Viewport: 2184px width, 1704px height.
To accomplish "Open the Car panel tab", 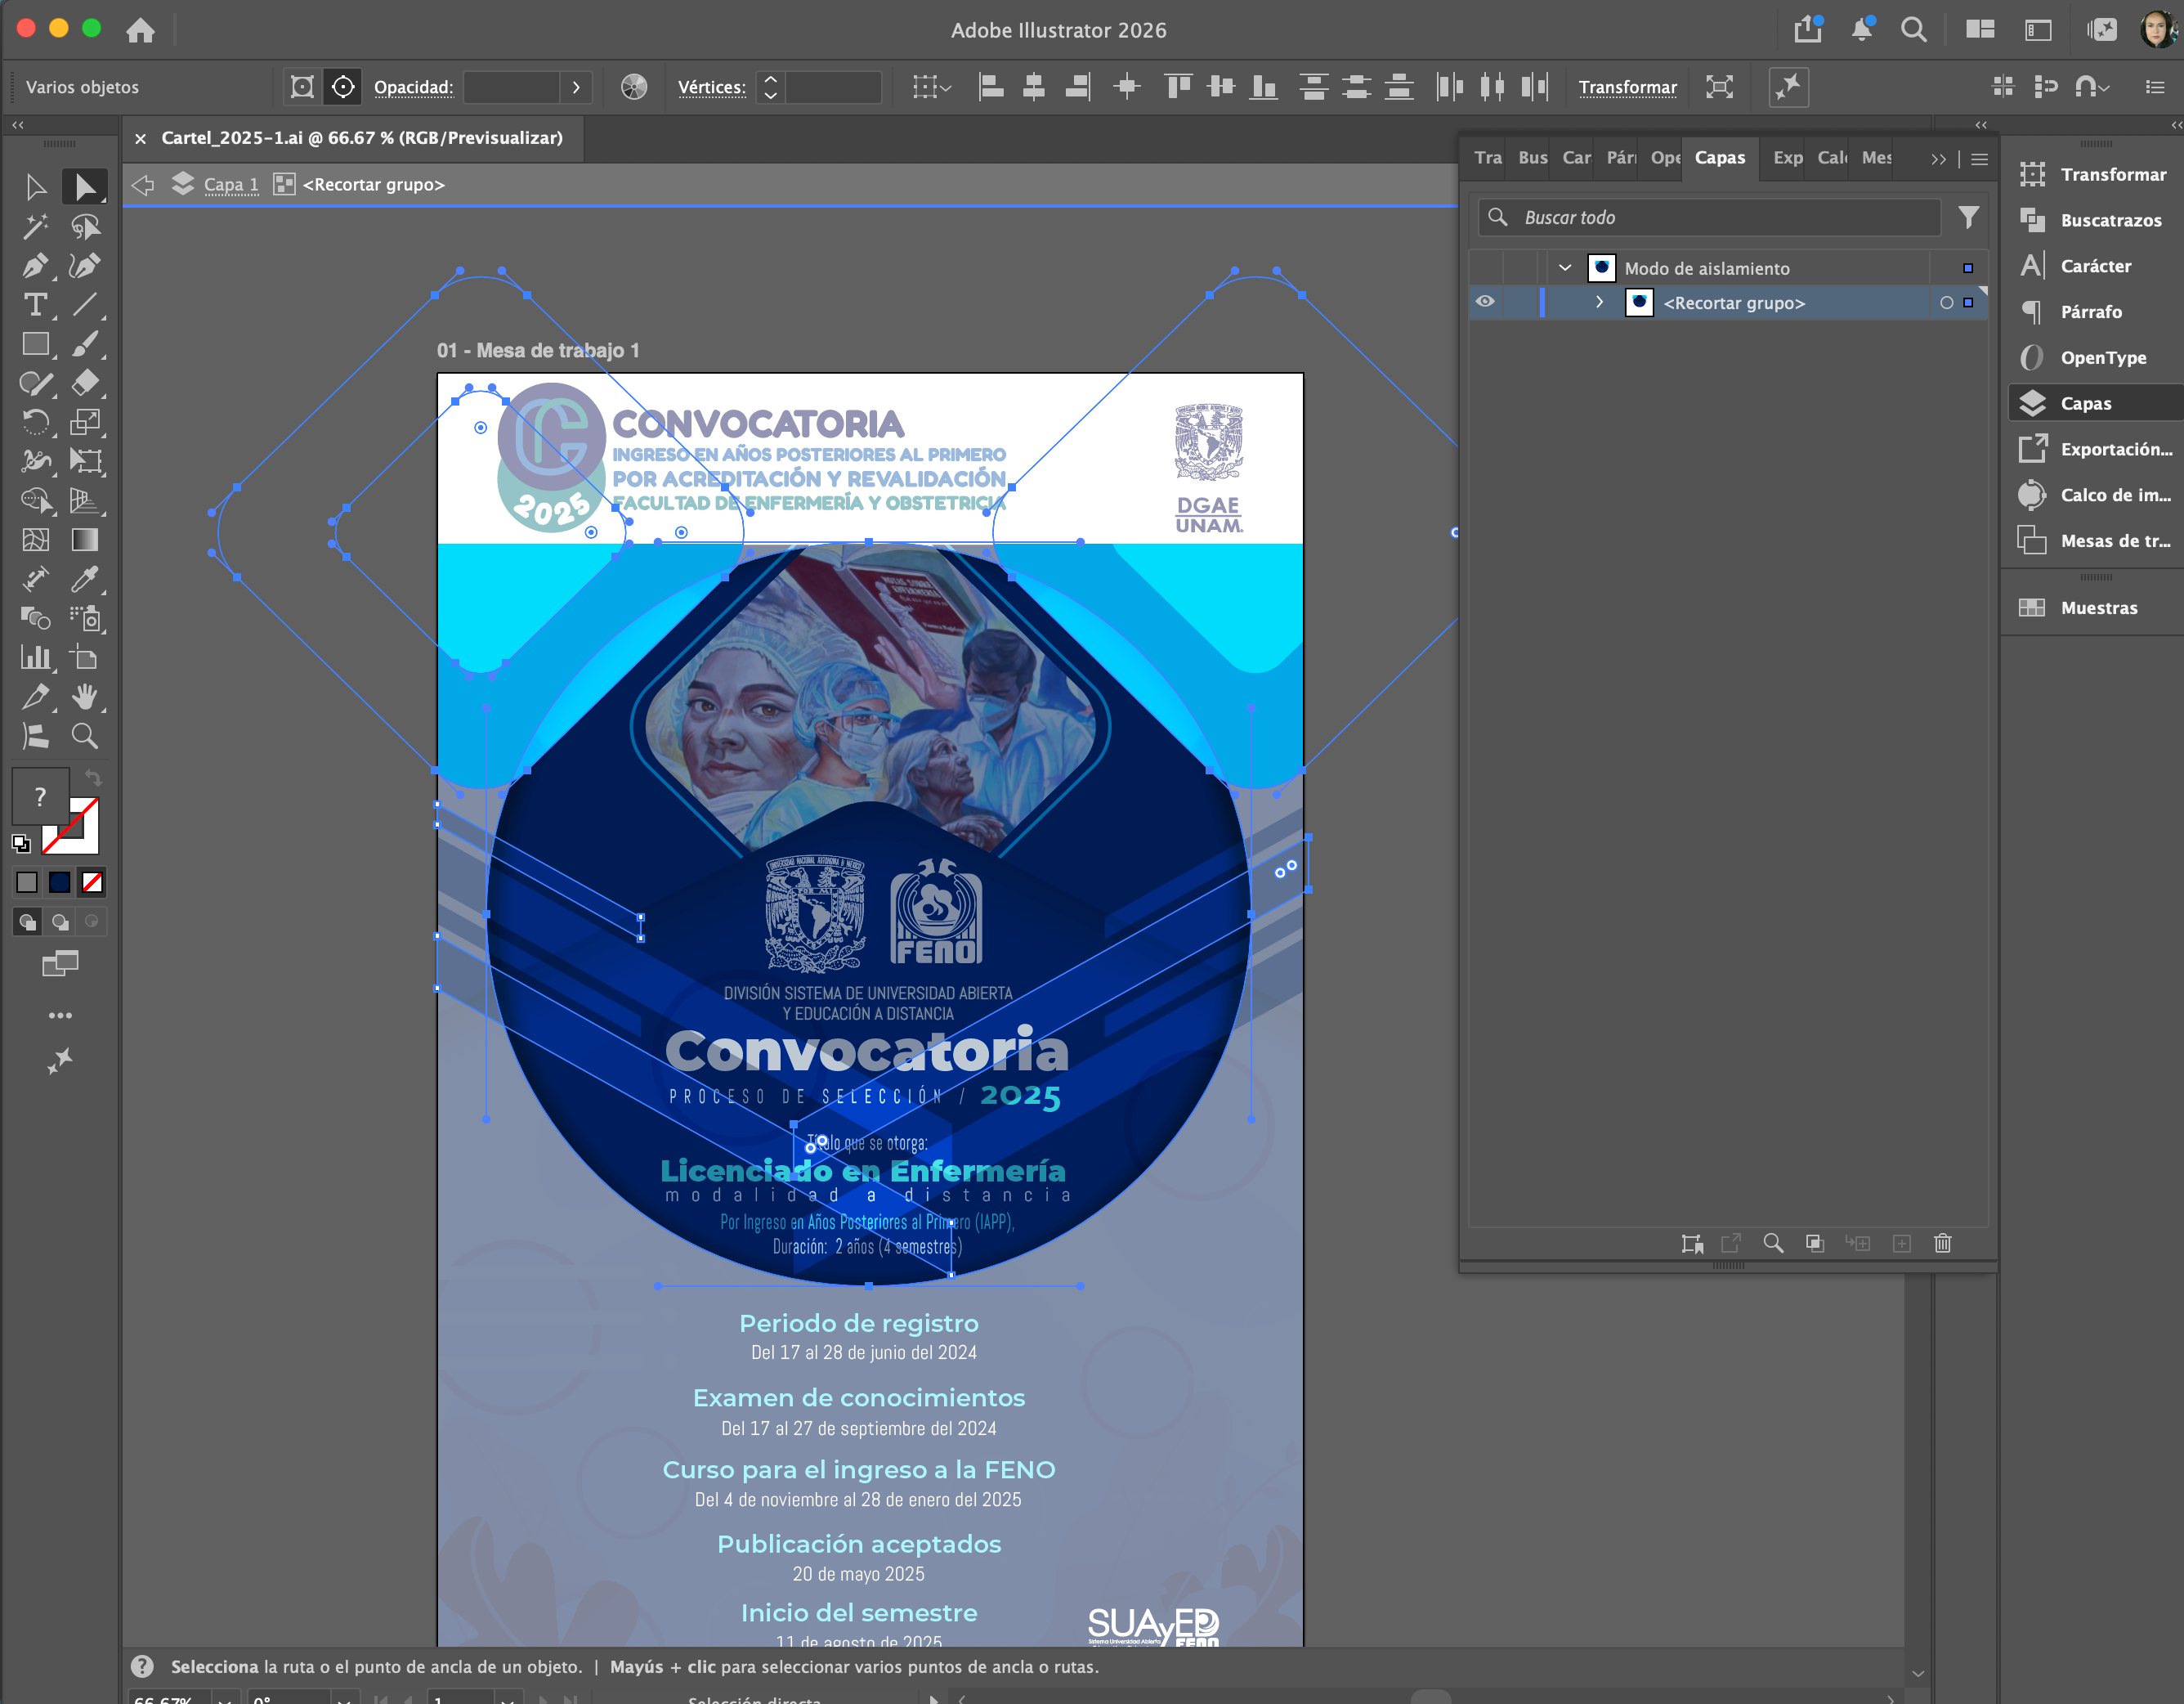I will pos(1576,158).
